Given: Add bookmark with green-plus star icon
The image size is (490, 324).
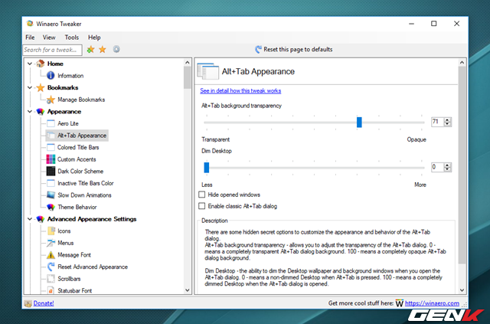Looking at the screenshot, I should [x=90, y=49].
